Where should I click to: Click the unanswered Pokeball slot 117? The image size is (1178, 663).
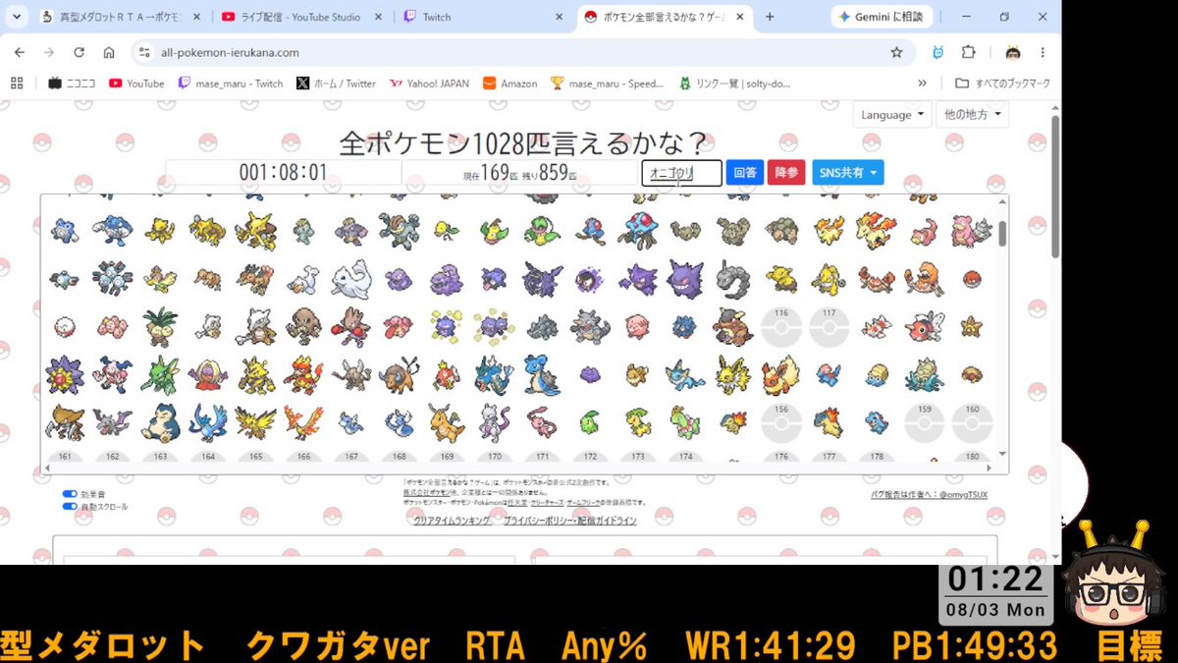tap(829, 326)
